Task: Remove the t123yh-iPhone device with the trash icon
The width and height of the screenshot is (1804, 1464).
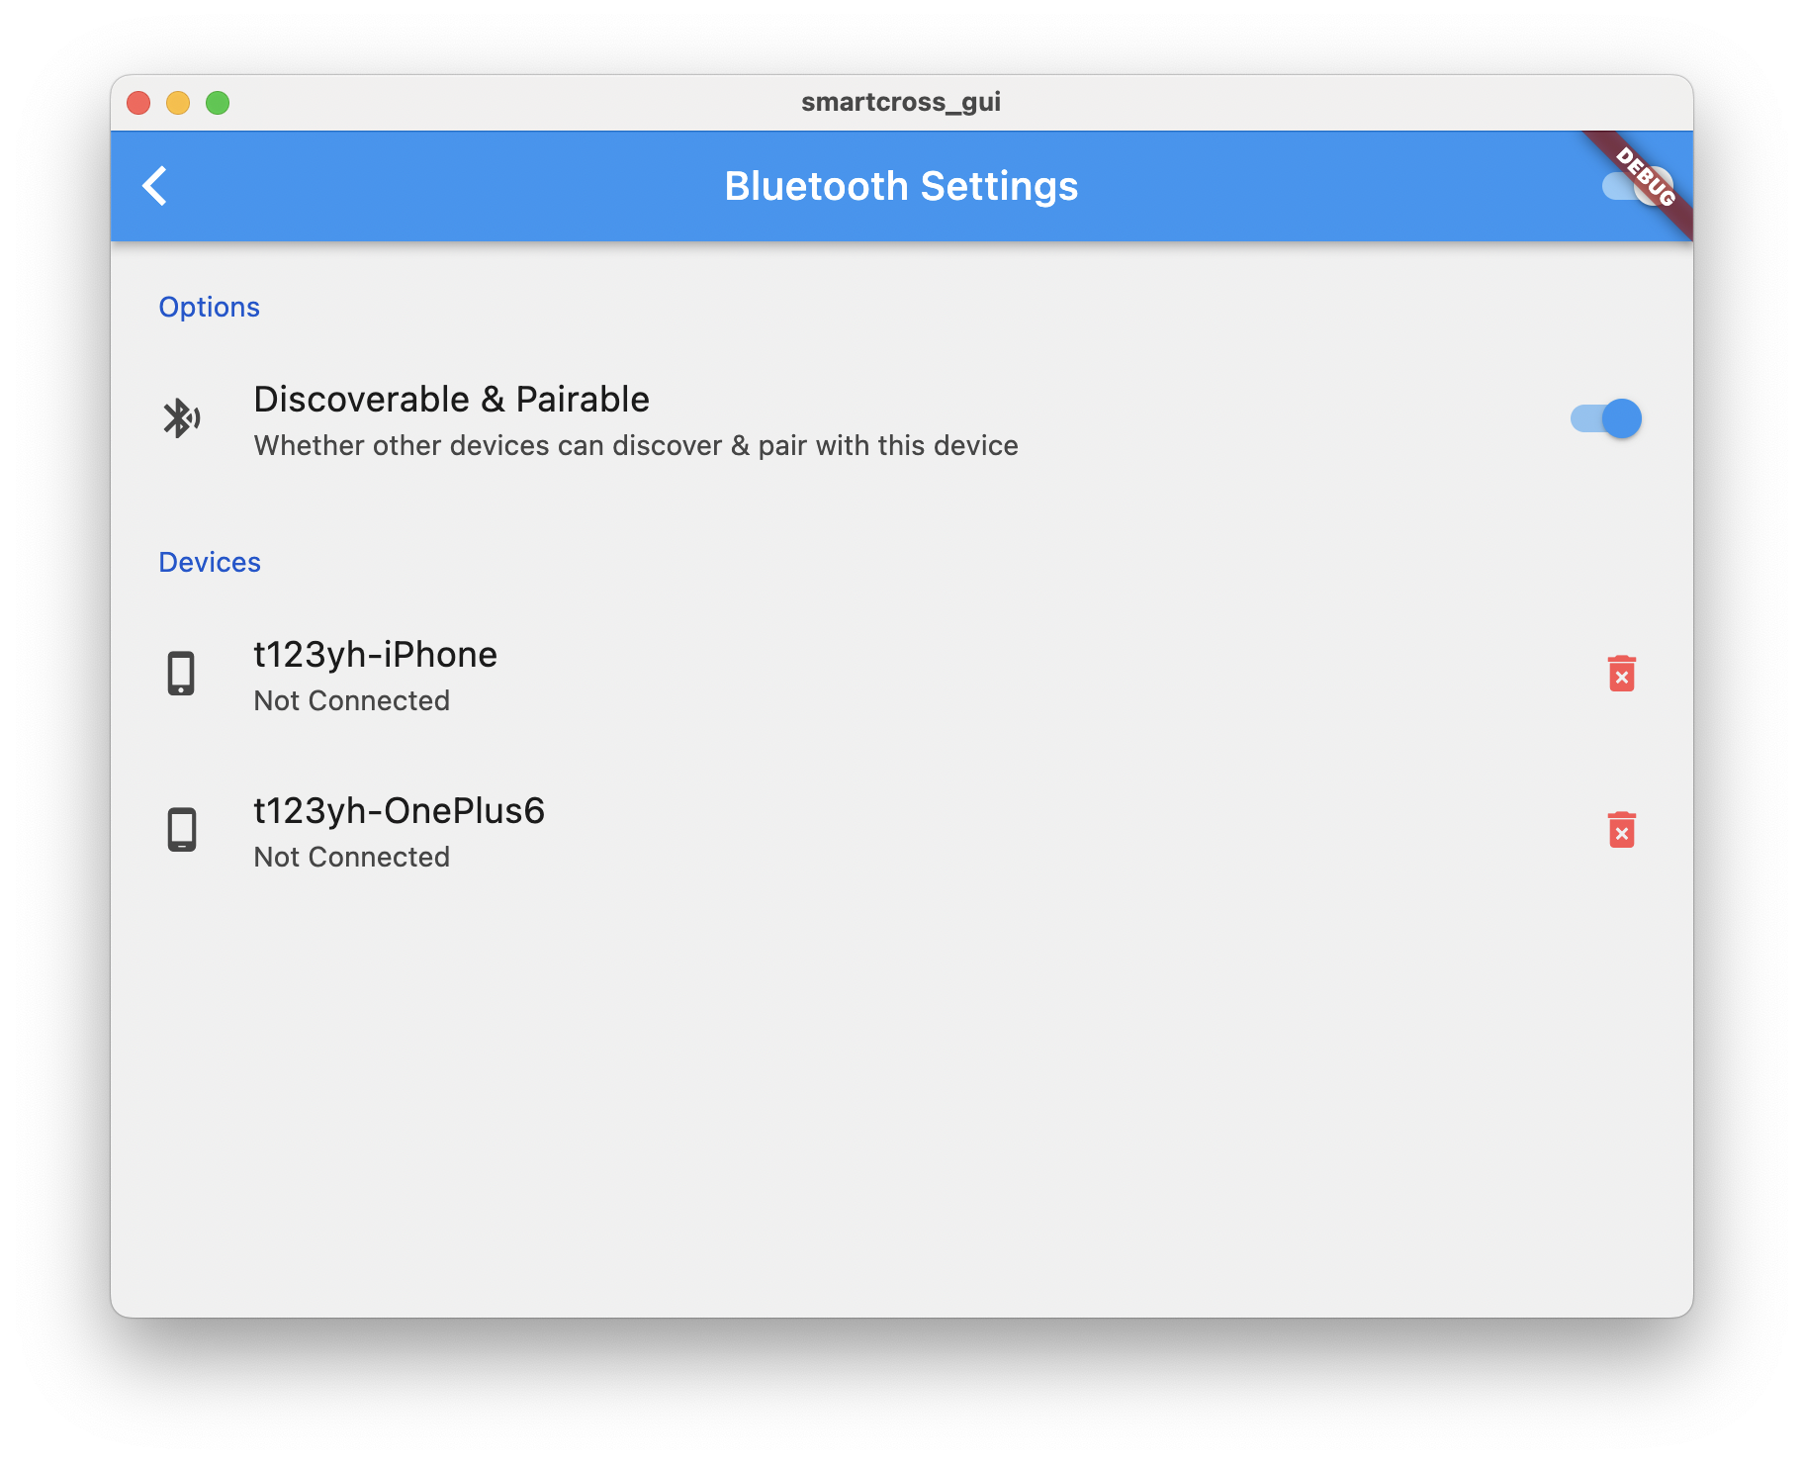Action: point(1621,674)
